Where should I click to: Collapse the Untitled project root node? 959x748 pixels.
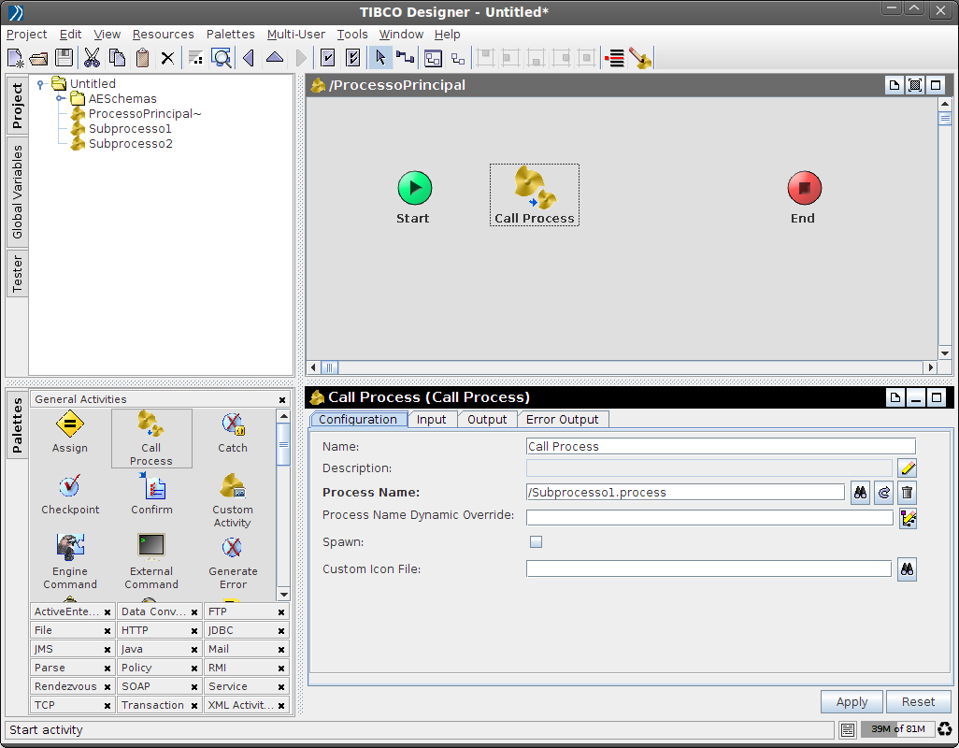[x=39, y=83]
